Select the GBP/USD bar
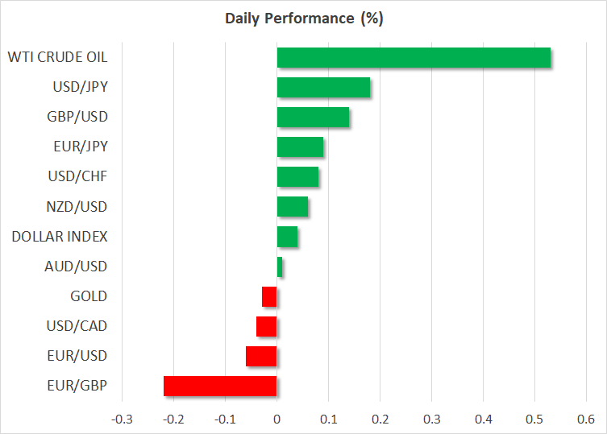 point(313,118)
